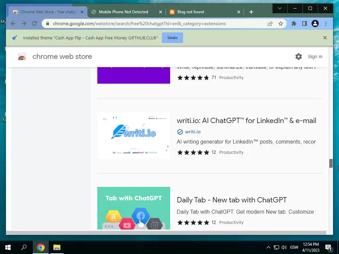Click the volume speaker tray icon
Screen dimensions: 339x254
click(284, 247)
